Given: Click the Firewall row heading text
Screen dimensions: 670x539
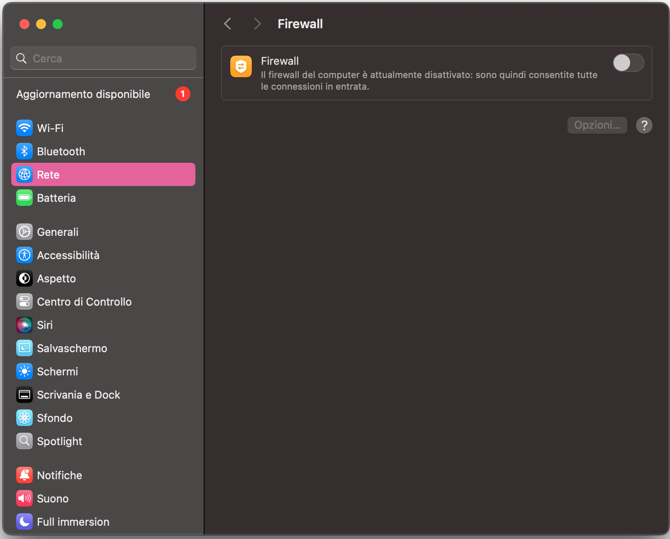Looking at the screenshot, I should (x=280, y=61).
